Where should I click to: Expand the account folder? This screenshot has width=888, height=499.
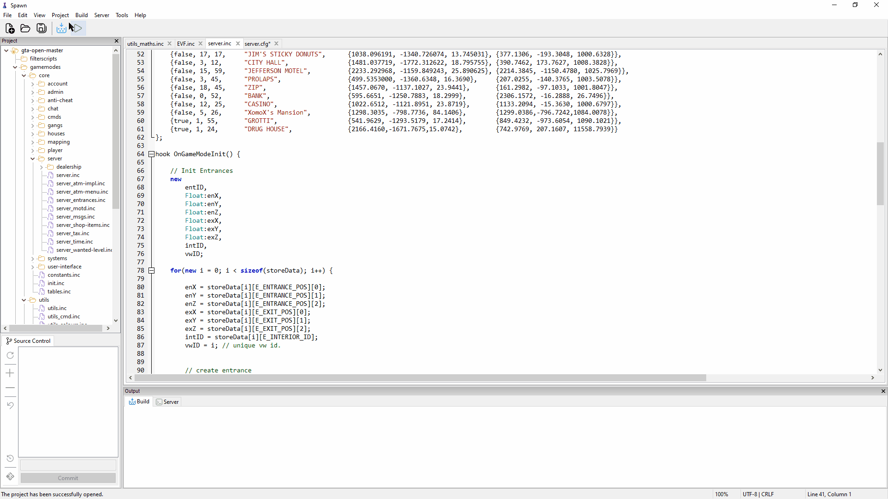[x=33, y=84]
